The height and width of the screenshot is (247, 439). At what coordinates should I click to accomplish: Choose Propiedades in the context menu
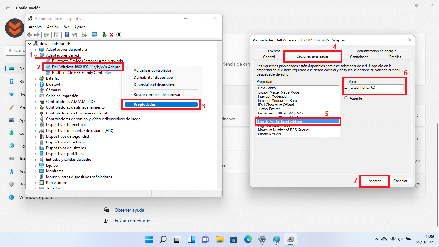coord(161,105)
